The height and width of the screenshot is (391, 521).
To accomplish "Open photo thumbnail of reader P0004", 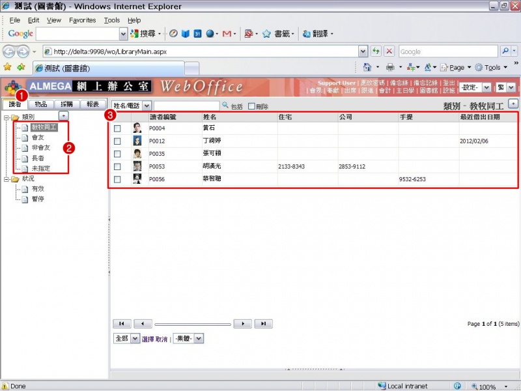I will 137,128.
